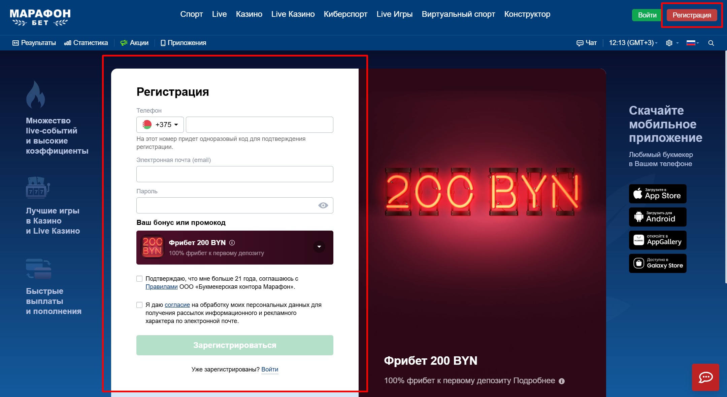Click Войти link below the form

click(x=270, y=369)
